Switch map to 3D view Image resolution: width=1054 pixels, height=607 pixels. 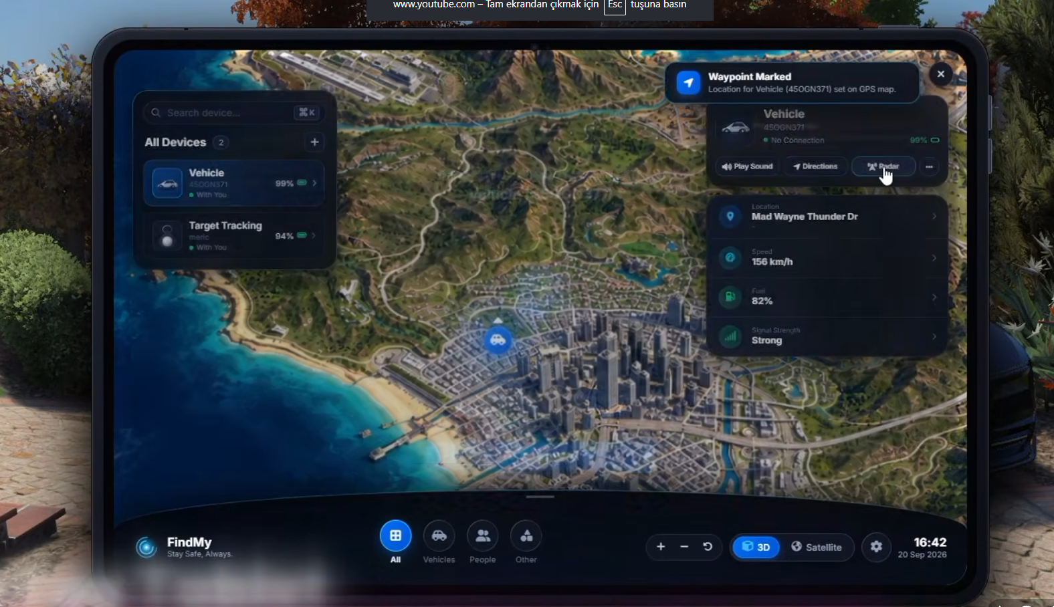[756, 547]
